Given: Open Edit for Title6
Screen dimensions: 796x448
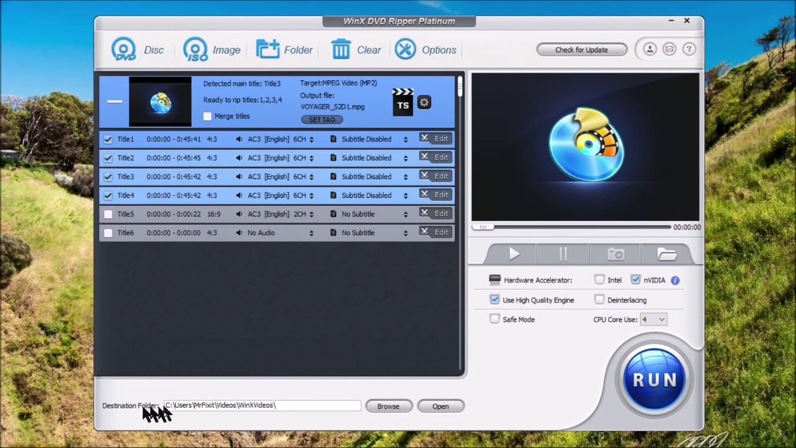Looking at the screenshot, I should tap(434, 232).
